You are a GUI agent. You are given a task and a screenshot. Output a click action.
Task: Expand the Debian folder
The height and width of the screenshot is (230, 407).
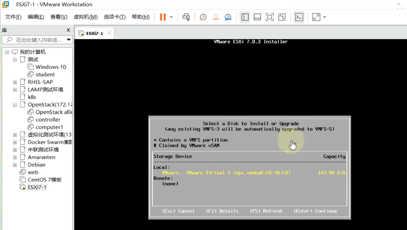[15, 165]
